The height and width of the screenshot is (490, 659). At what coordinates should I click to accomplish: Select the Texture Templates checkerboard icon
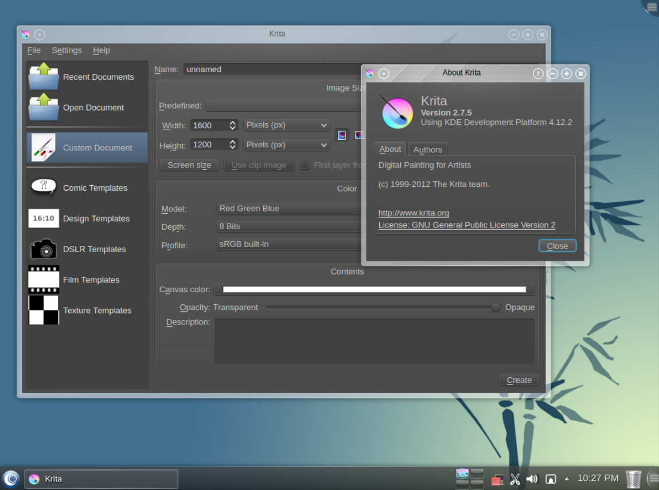[x=44, y=310]
